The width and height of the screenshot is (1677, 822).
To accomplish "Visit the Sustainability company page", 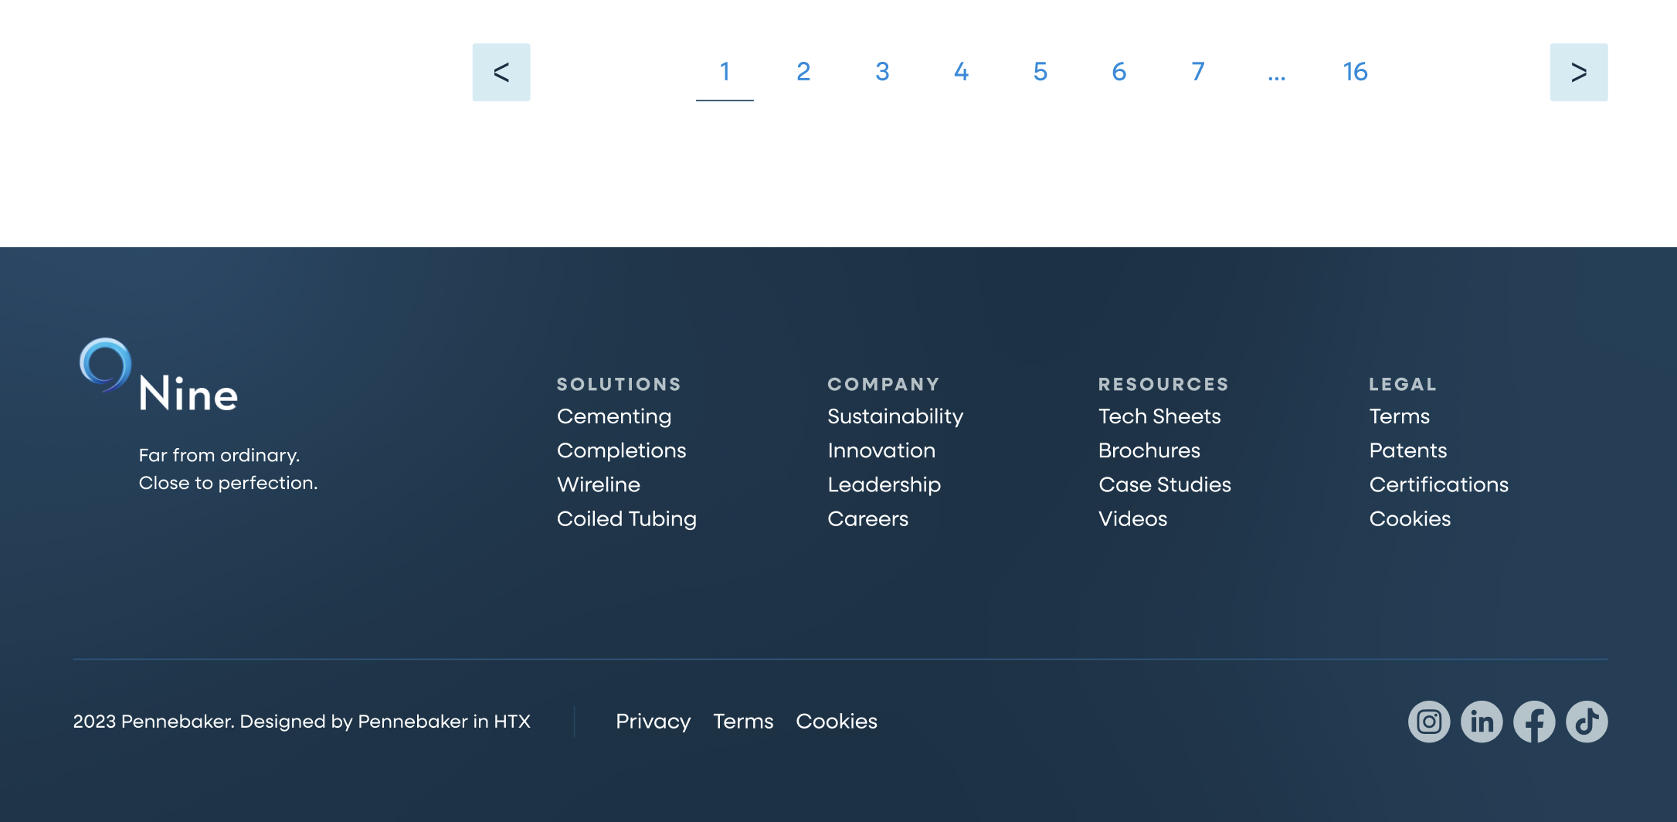I will (895, 416).
